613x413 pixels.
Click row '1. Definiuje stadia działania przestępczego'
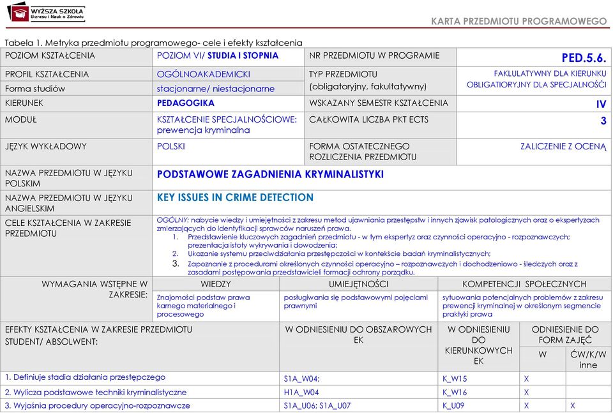(85, 377)
